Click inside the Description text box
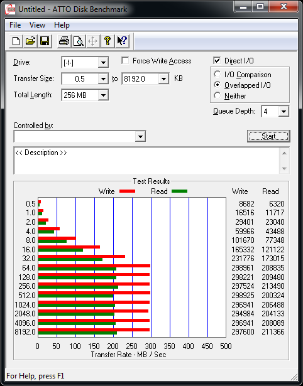Image resolution: width=303 pixels, height=386 pixels. 146,161
